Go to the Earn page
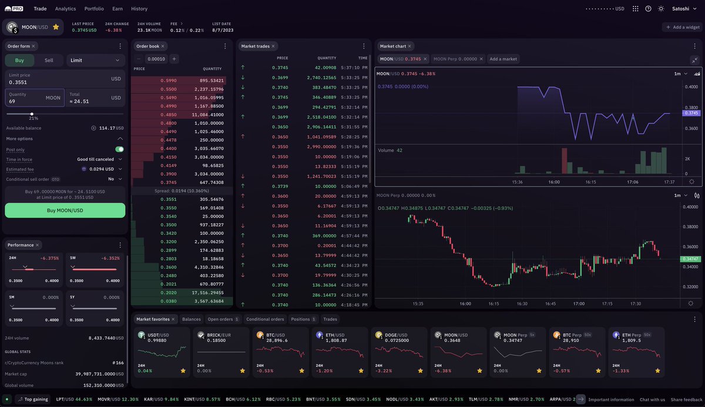Image resolution: width=705 pixels, height=407 pixels. pyautogui.click(x=117, y=9)
